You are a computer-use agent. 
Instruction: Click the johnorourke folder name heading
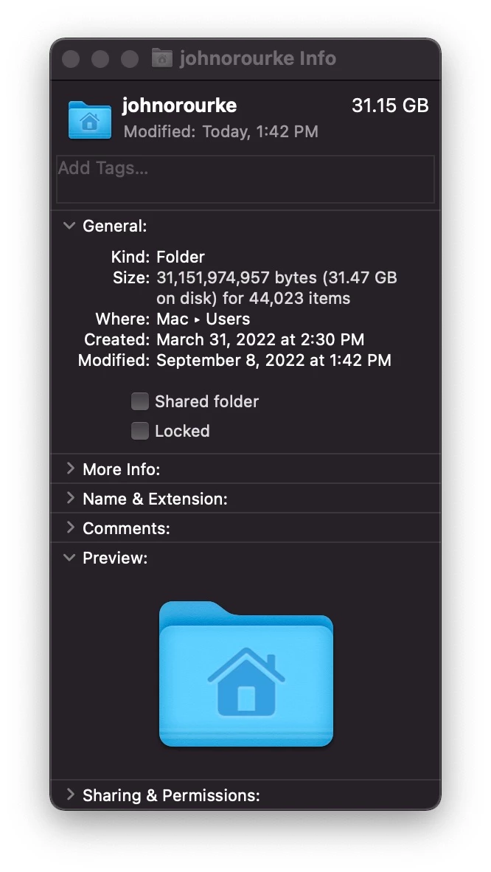[x=179, y=105]
